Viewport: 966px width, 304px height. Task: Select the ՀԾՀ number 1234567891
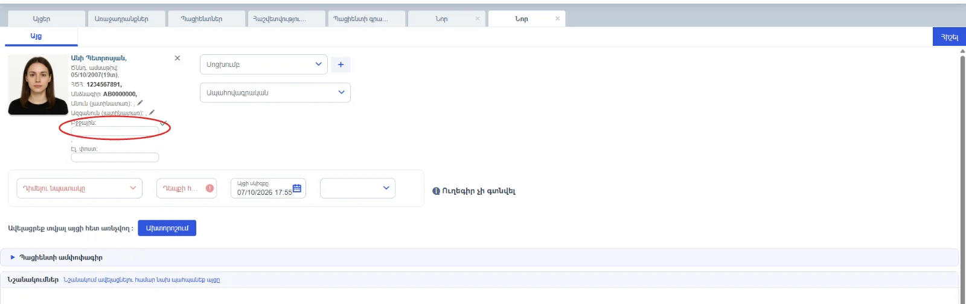104,84
